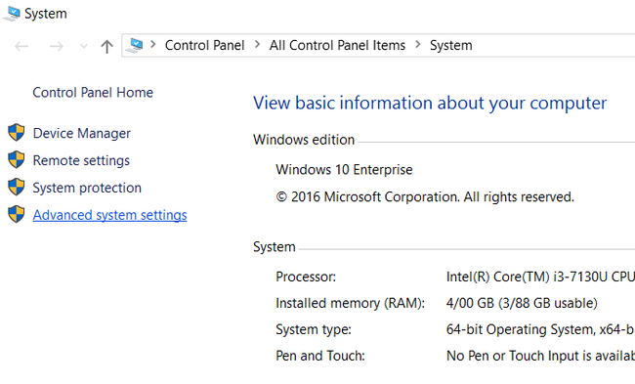Go back with the left arrow

click(21, 46)
